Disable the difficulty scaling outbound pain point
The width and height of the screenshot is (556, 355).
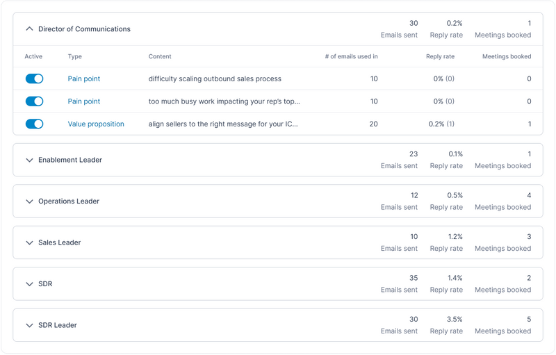pyautogui.click(x=34, y=79)
